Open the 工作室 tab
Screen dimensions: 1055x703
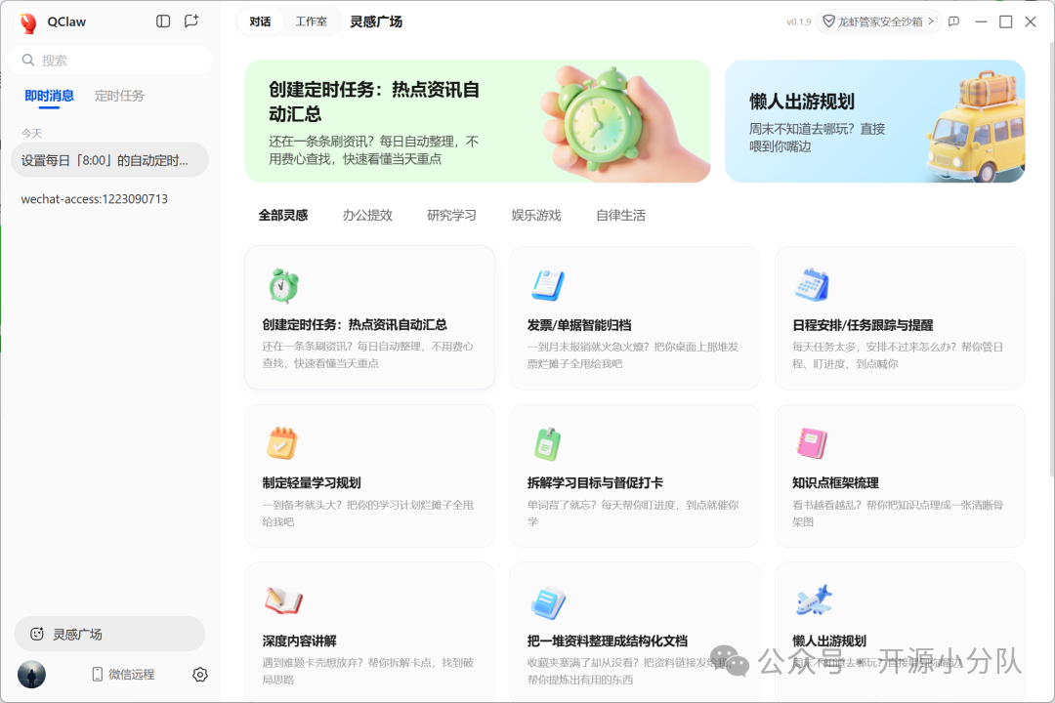(312, 21)
